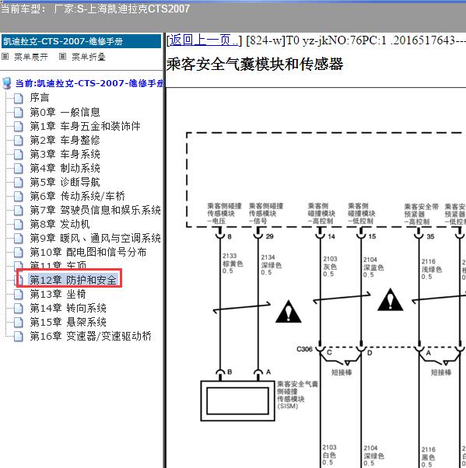Select 第12章 防护和安全
Screen dimensions: 466x468
point(73,280)
